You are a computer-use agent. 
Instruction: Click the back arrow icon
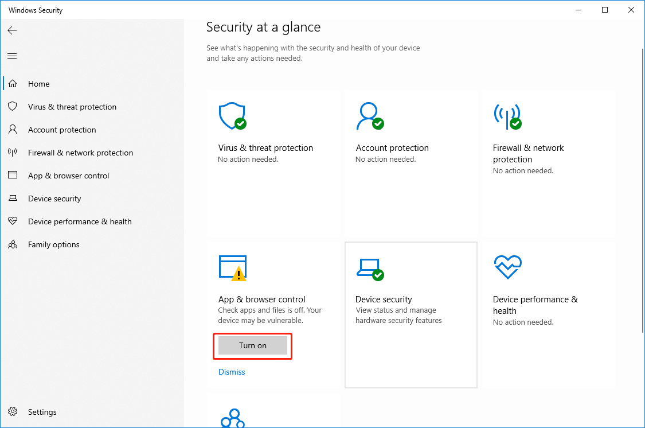coord(13,30)
